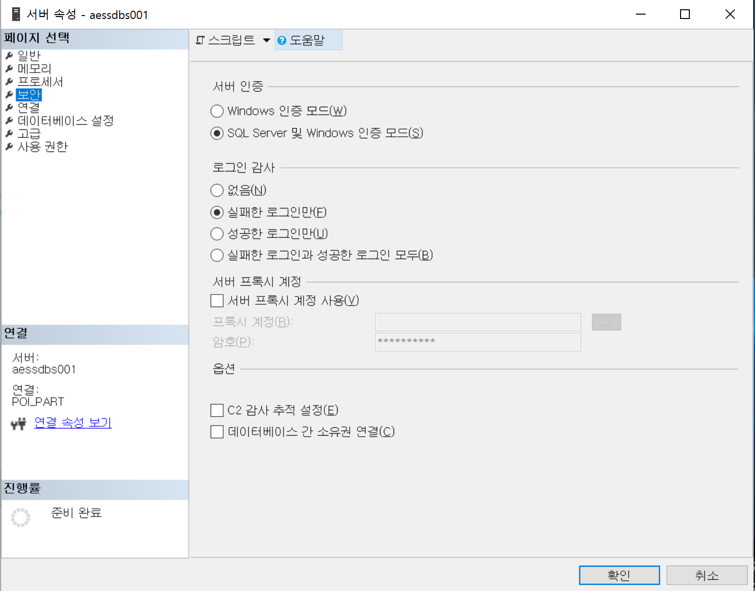The height and width of the screenshot is (591, 755).
Task: Open the 사용 권한 page
Action: pyautogui.click(x=43, y=147)
